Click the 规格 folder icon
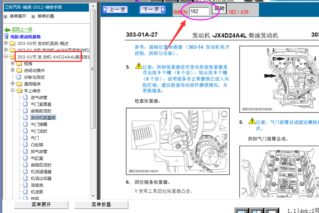This screenshot has height=213, width=319. click(x=19, y=64)
